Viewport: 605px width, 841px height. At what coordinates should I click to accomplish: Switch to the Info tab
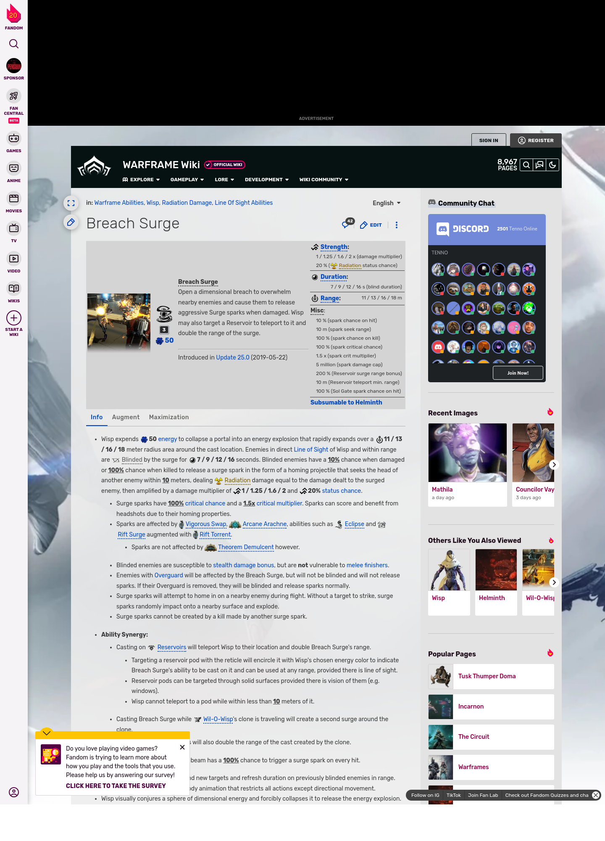(x=97, y=417)
